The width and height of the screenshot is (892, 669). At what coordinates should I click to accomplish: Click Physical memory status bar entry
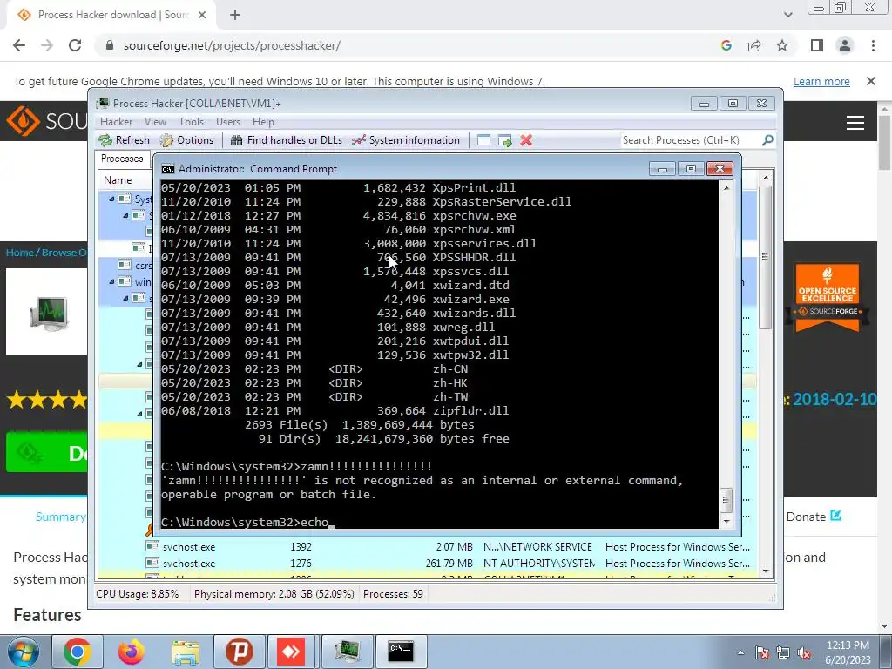pyautogui.click(x=274, y=594)
